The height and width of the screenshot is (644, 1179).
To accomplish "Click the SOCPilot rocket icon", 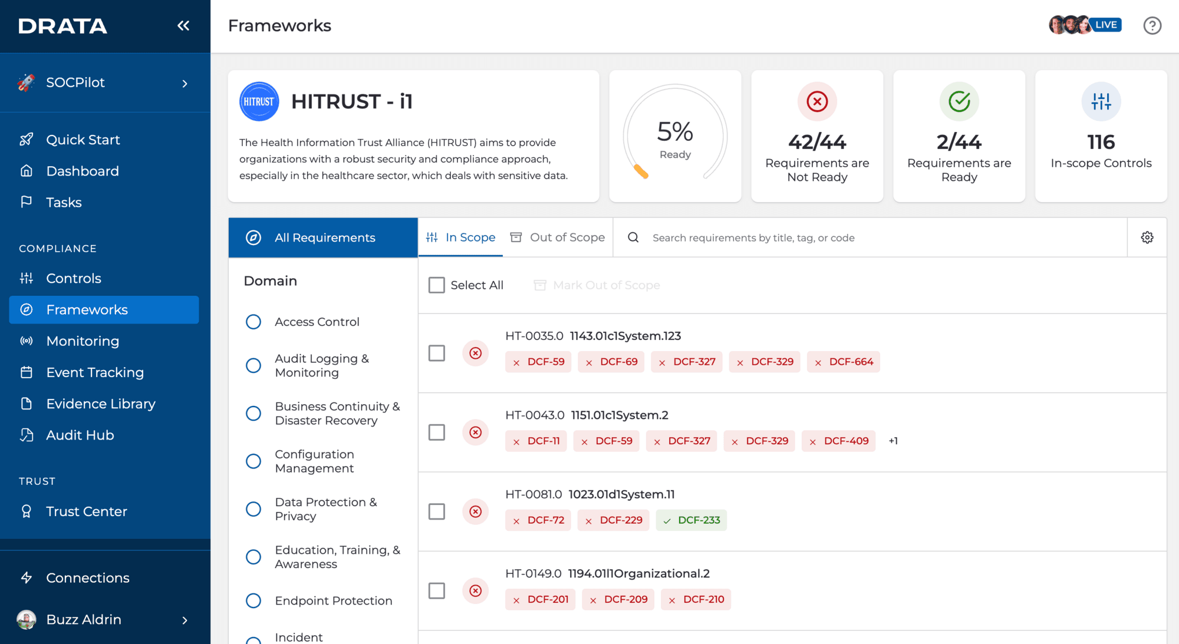I will coord(26,82).
